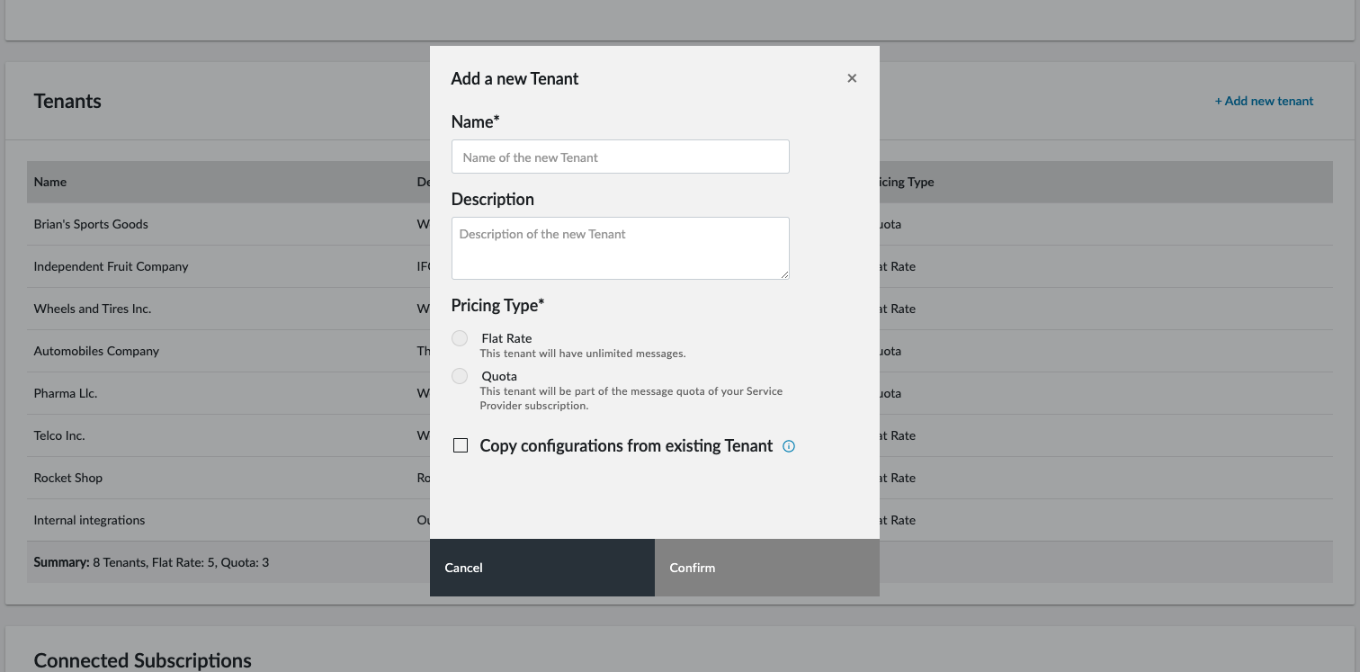This screenshot has width=1360, height=672.
Task: Confirm creation of the new tenant
Action: (767, 568)
